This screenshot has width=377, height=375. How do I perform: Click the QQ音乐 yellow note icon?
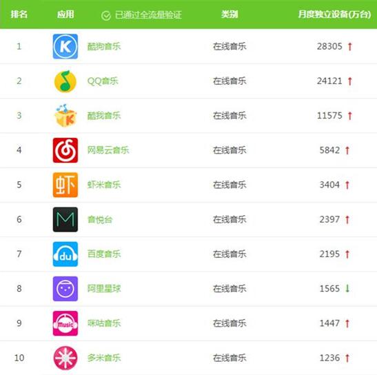point(65,81)
